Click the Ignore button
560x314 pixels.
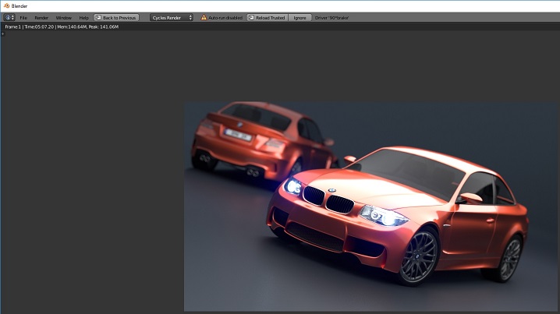click(299, 17)
